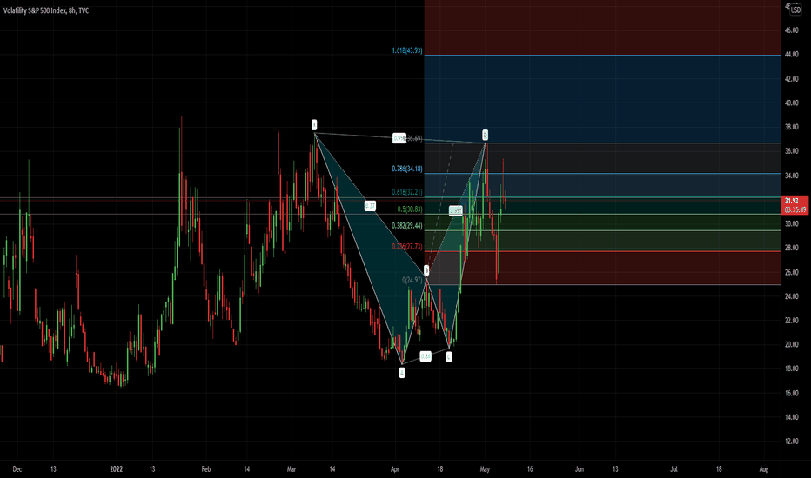This screenshot has height=478, width=811.
Task: Select the D point label of the harmonic pattern
Action: [486, 135]
